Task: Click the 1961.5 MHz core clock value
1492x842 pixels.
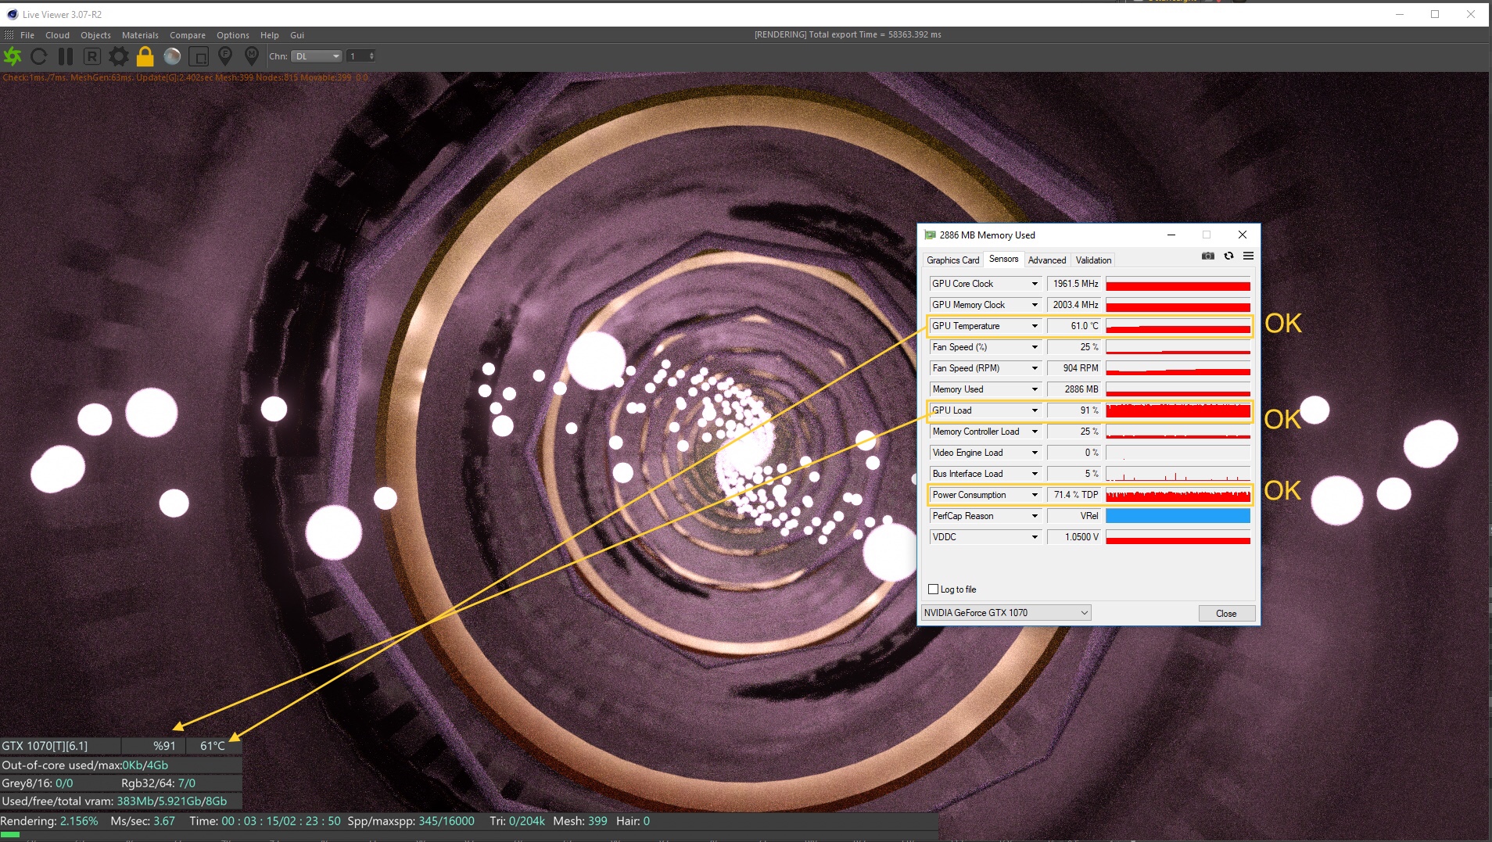Action: tap(1074, 284)
